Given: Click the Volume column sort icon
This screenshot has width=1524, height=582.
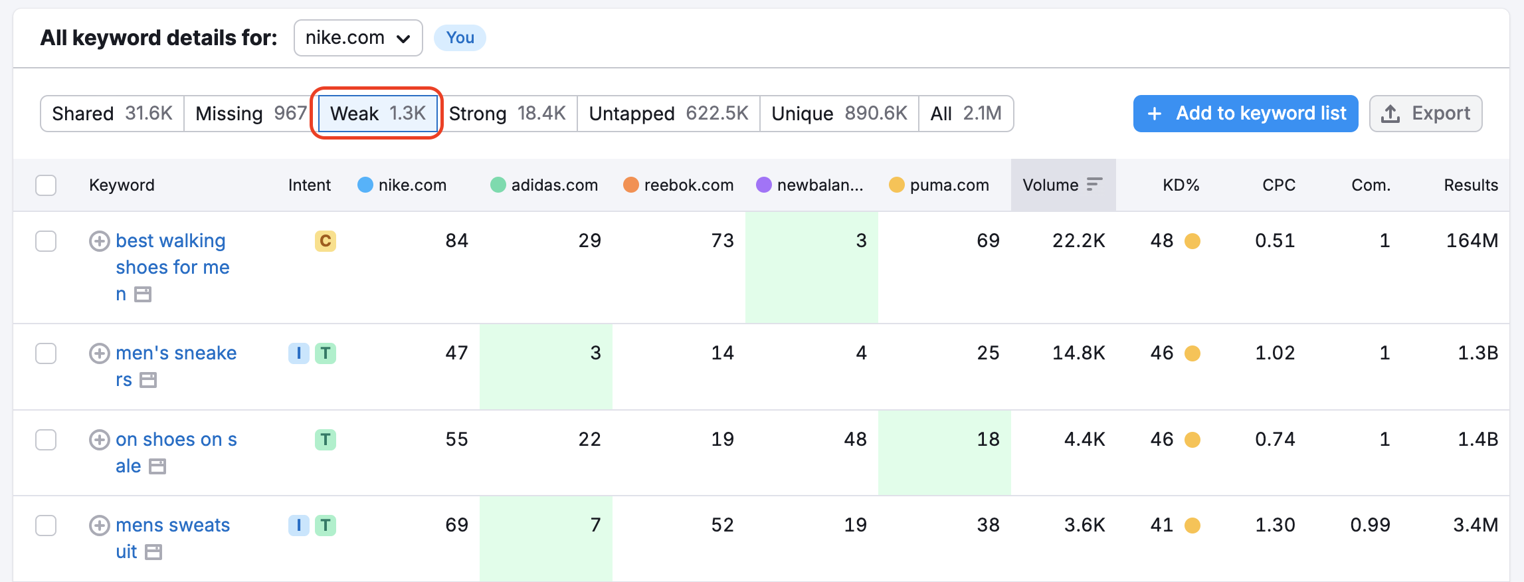Looking at the screenshot, I should click(x=1094, y=185).
